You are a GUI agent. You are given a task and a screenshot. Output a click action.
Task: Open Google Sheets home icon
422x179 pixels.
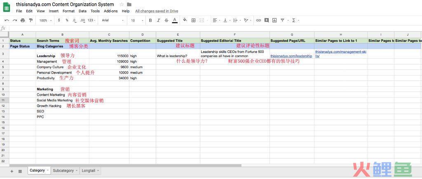(7, 7)
